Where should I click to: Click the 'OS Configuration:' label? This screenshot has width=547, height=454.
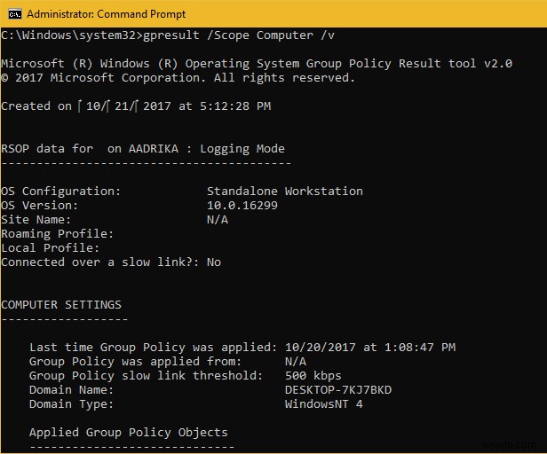(60, 192)
